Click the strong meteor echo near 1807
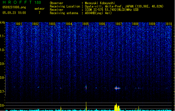The image size is (175, 111). pyautogui.click(x=117, y=88)
